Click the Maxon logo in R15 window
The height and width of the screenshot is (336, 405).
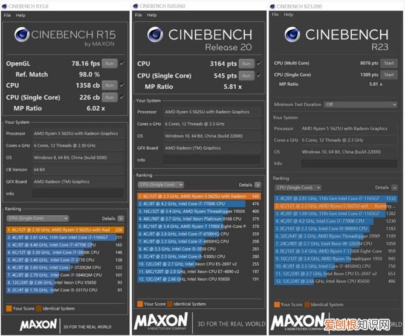[39, 325]
